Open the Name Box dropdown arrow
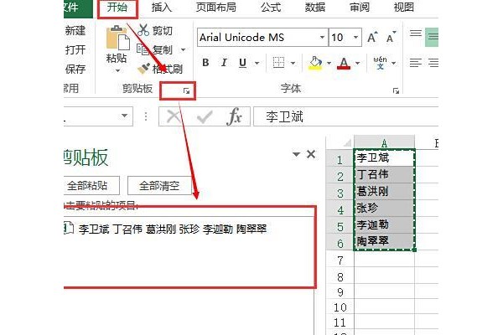 (x=124, y=116)
